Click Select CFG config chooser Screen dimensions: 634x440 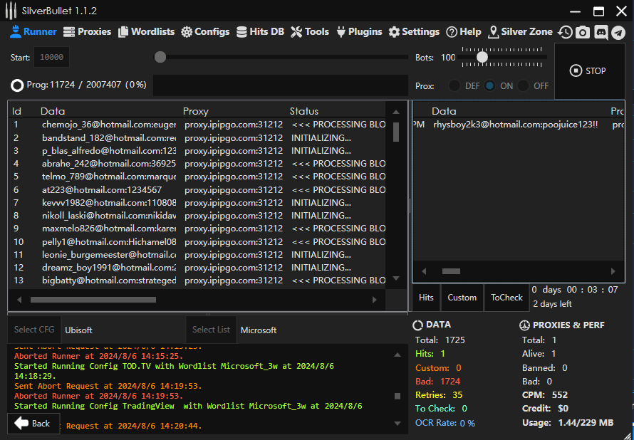click(34, 330)
